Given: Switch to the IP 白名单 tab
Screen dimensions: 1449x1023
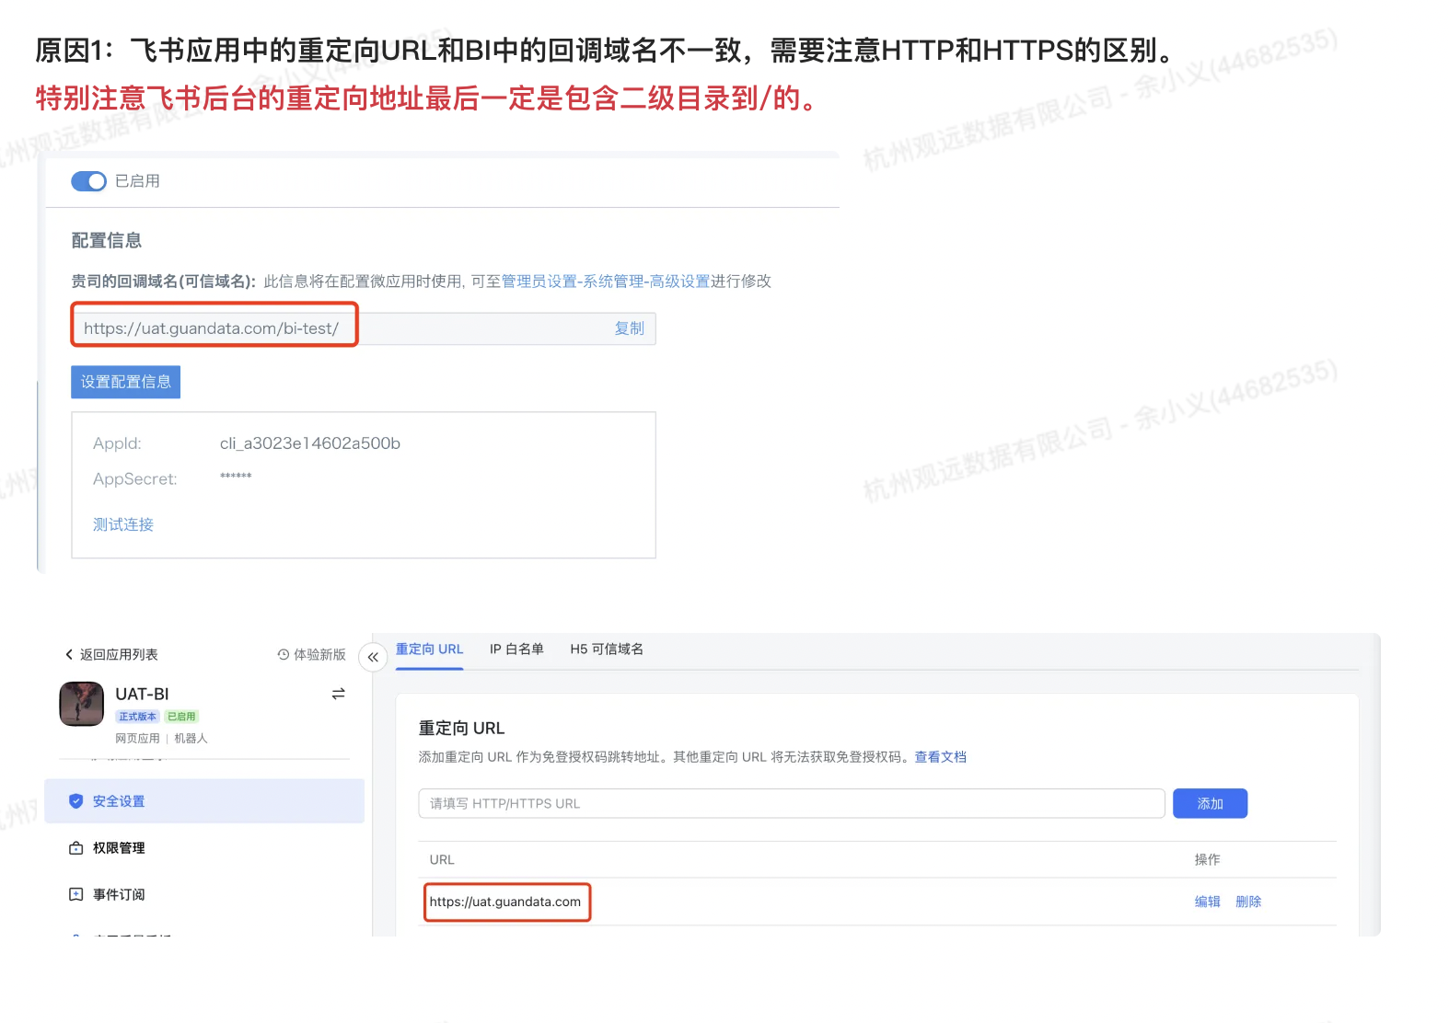Looking at the screenshot, I should (516, 649).
